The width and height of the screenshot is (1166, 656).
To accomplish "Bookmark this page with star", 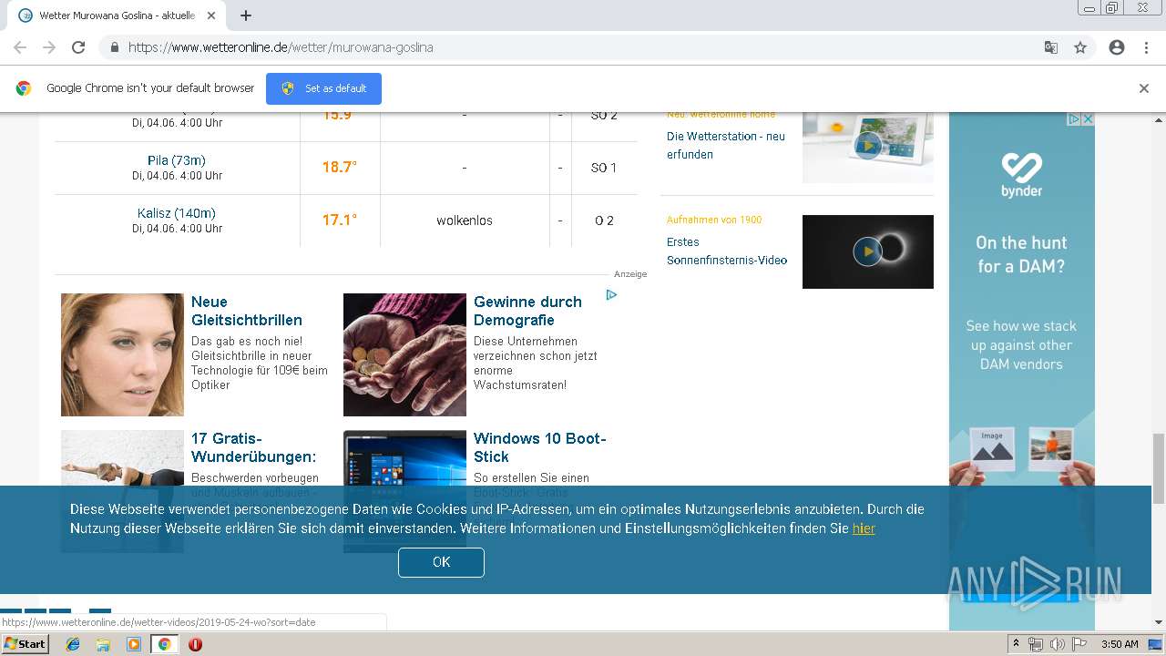I will 1080,47.
